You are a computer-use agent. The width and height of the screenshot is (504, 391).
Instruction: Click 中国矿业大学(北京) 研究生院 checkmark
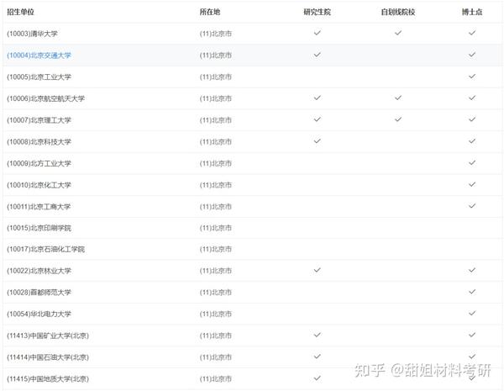[318, 335]
